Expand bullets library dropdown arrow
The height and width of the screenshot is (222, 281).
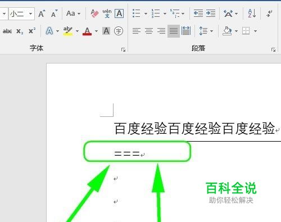coord(146,13)
